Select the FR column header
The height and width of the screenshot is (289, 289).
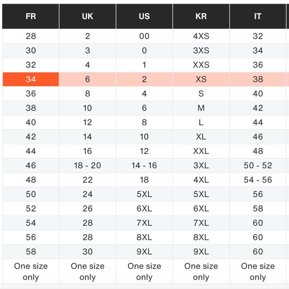tap(30, 16)
